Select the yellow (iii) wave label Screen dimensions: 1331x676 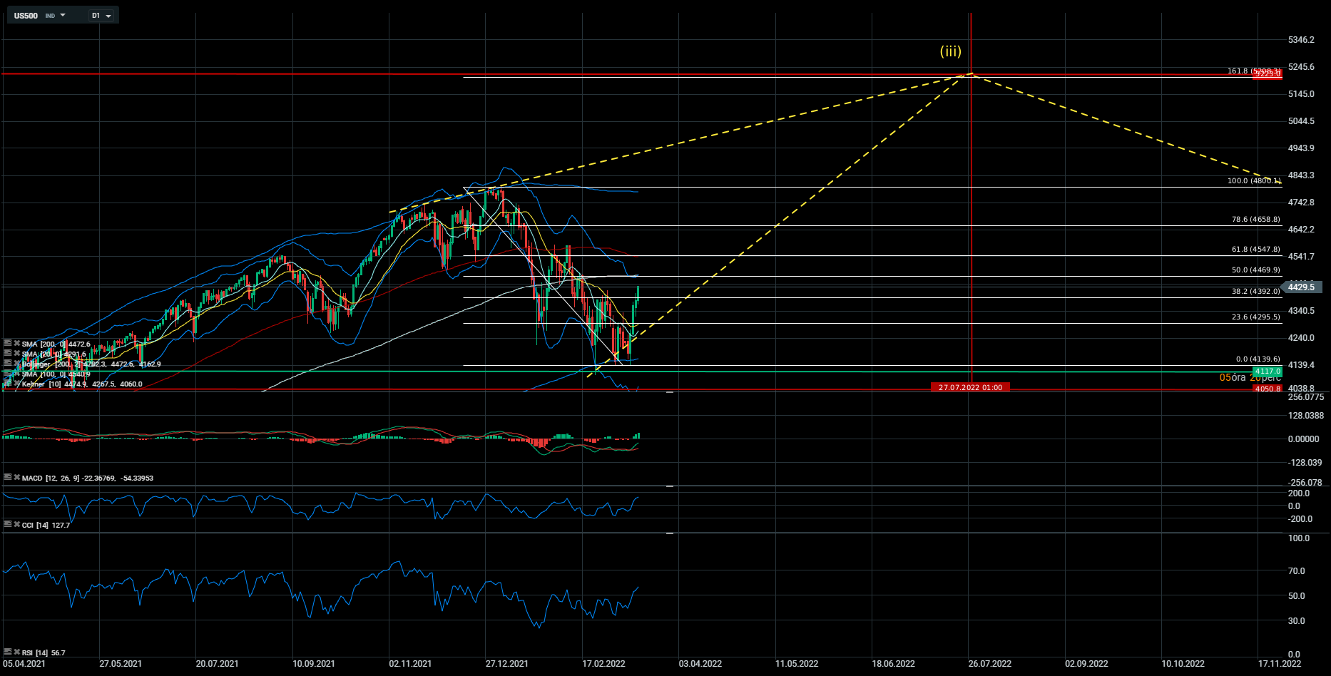[950, 51]
